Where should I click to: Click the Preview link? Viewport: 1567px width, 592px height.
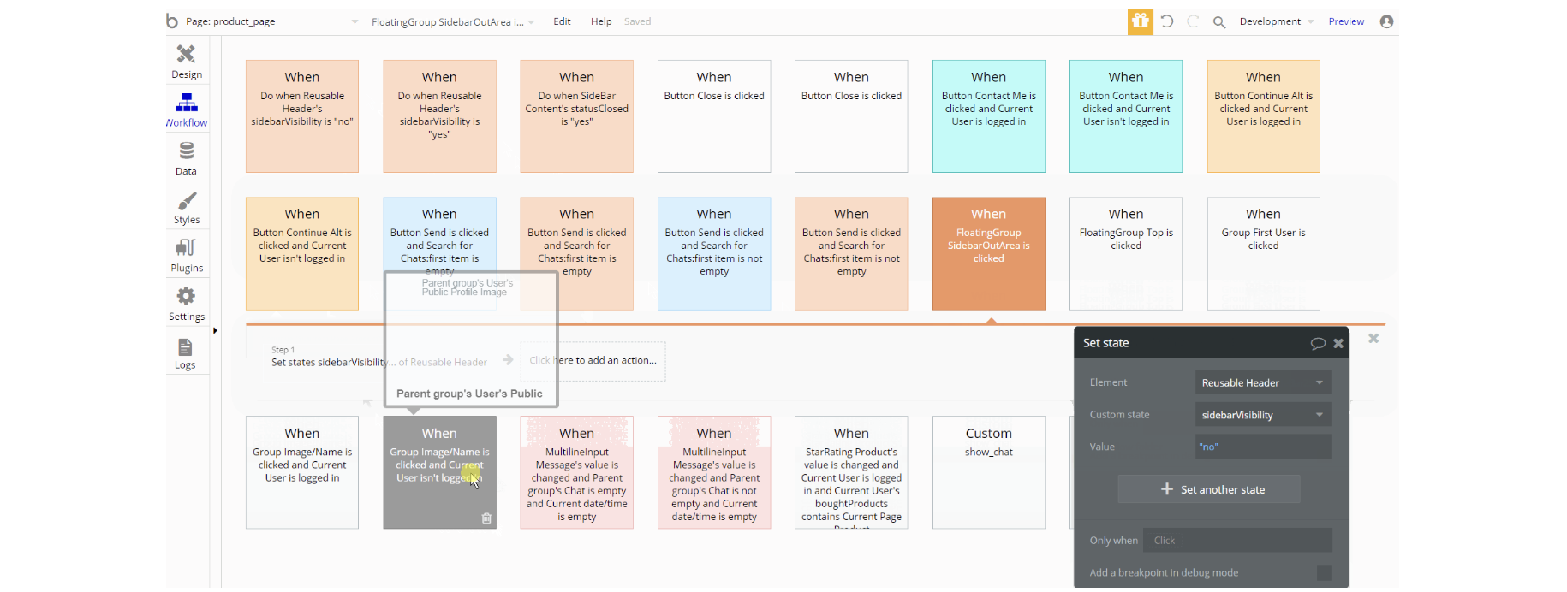coord(1346,21)
